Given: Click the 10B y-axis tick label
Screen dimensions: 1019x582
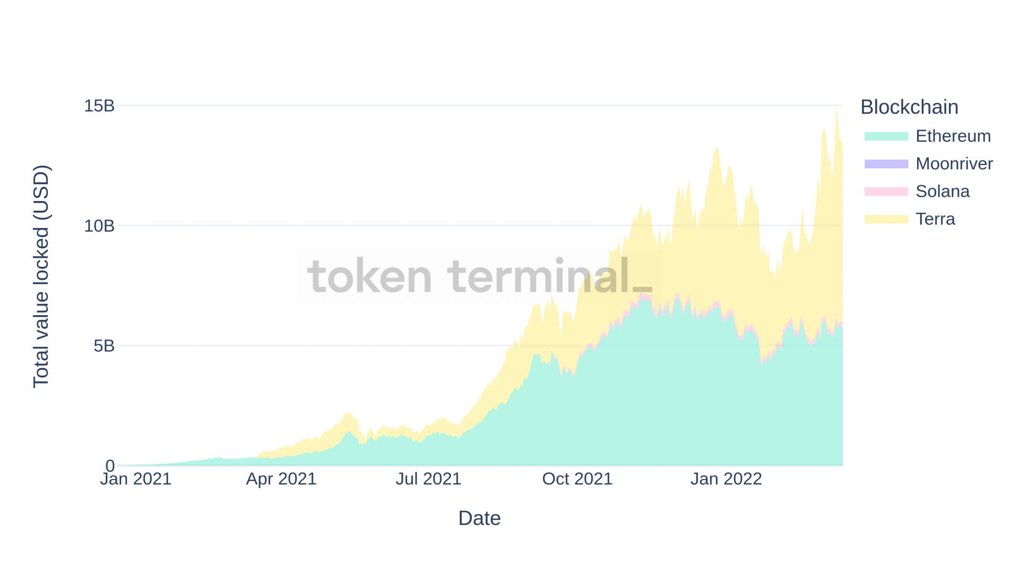Looking at the screenshot, I should click(99, 226).
